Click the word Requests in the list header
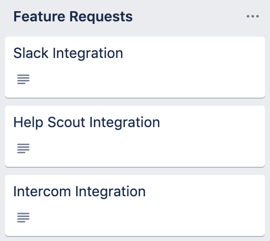 [101, 17]
